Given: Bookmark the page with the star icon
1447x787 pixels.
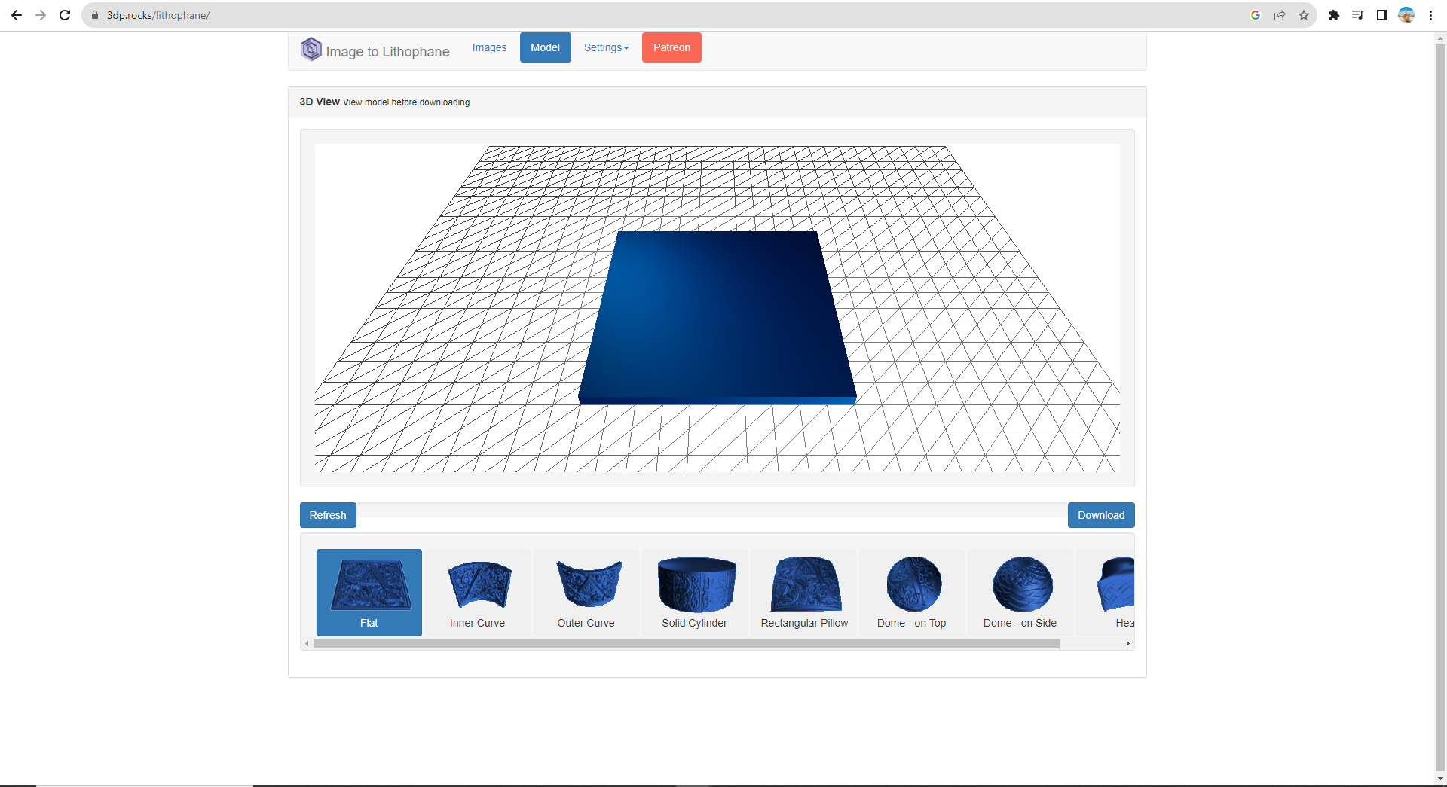Looking at the screenshot, I should click(x=1304, y=15).
